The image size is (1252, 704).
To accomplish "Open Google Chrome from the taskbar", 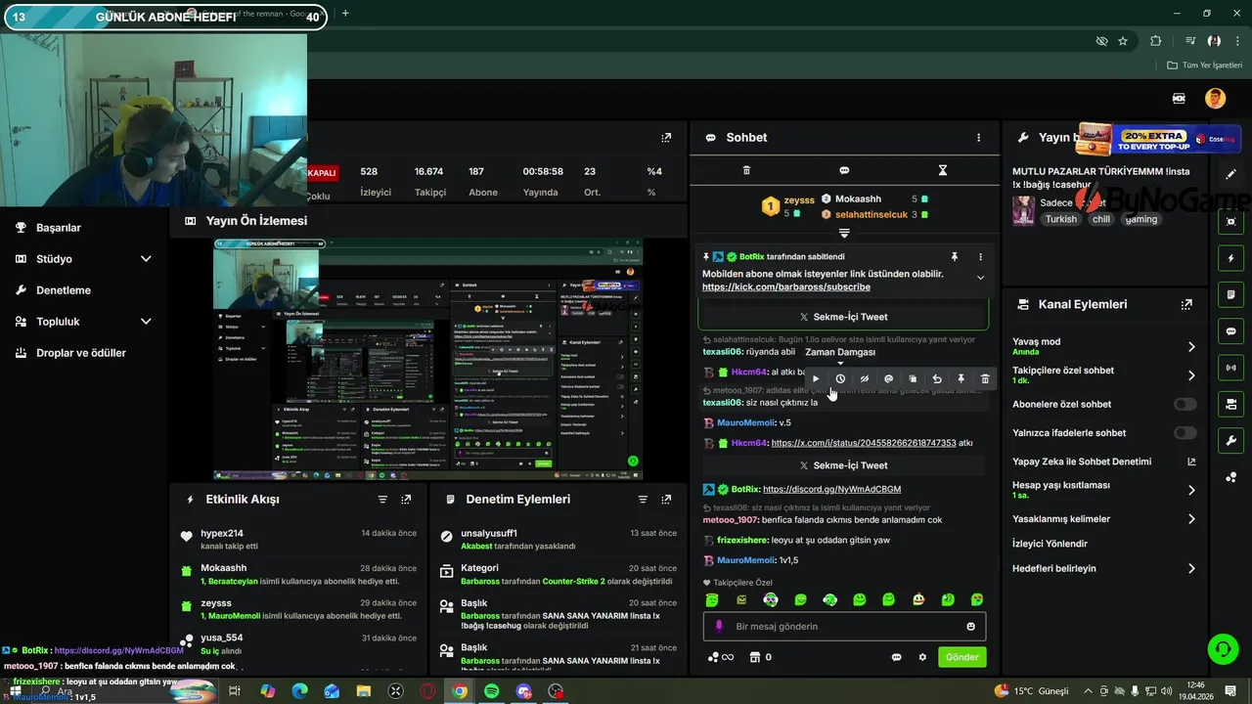I will tap(460, 691).
